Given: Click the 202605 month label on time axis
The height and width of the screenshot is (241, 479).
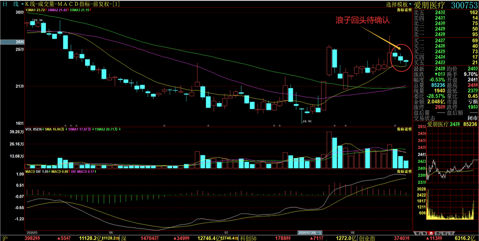Looking at the screenshot, I should 31,232.
